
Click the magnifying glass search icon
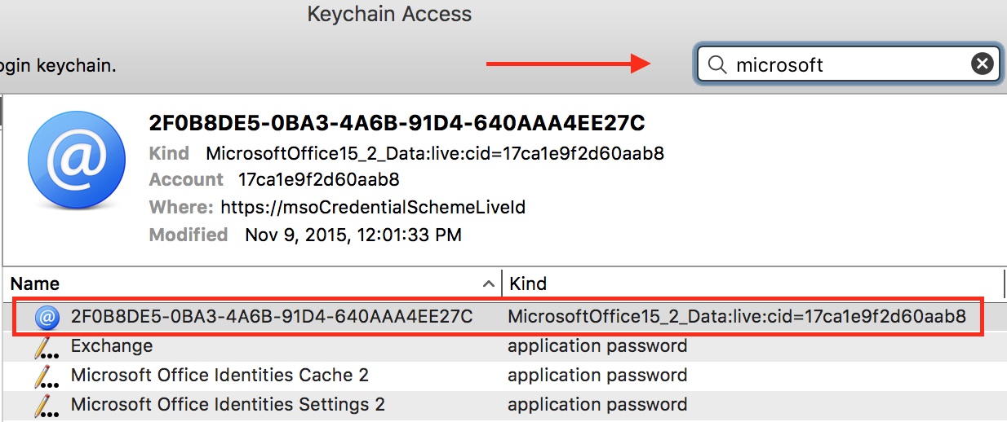point(717,65)
